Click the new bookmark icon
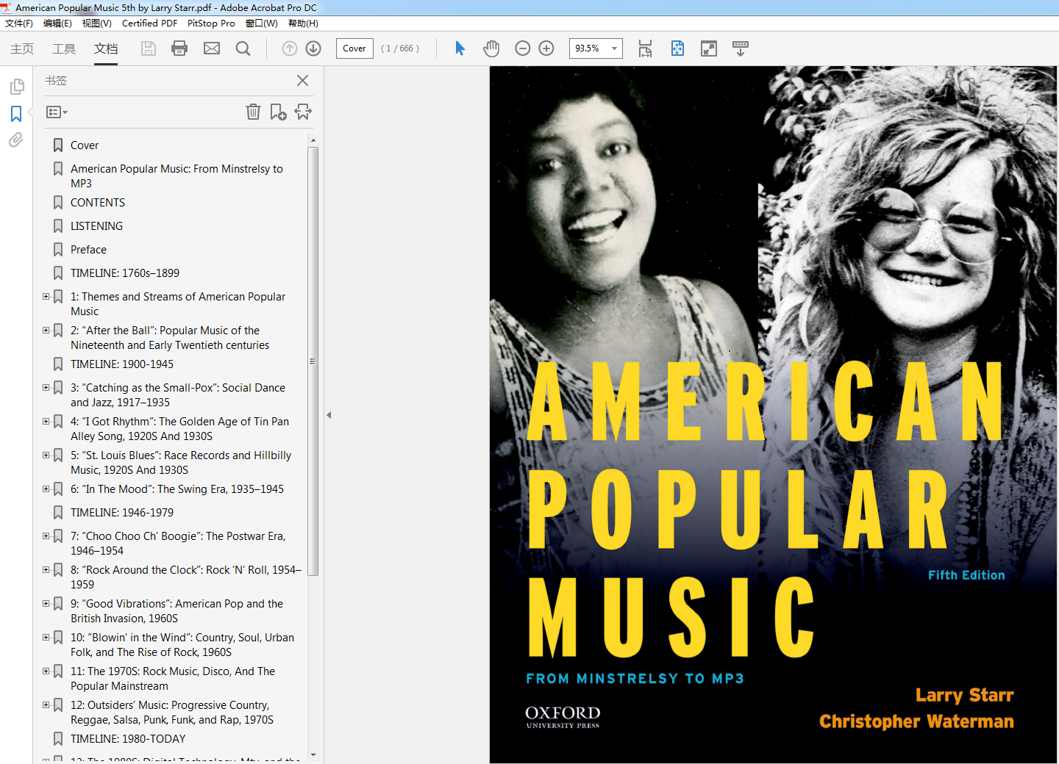 pyautogui.click(x=278, y=112)
